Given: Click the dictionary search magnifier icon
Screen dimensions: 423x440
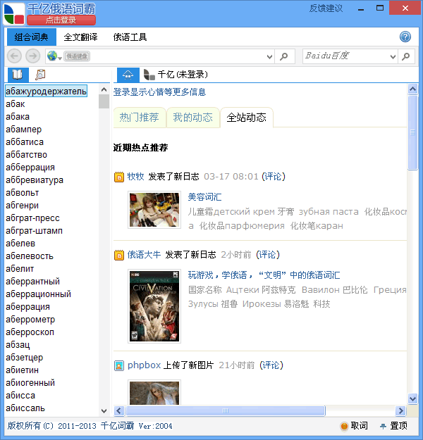Looking at the screenshot, I should (284, 56).
